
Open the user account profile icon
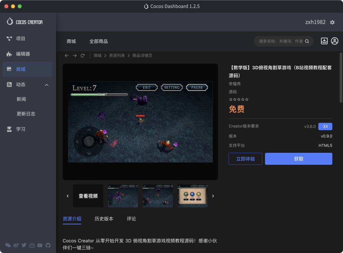[x=334, y=41]
